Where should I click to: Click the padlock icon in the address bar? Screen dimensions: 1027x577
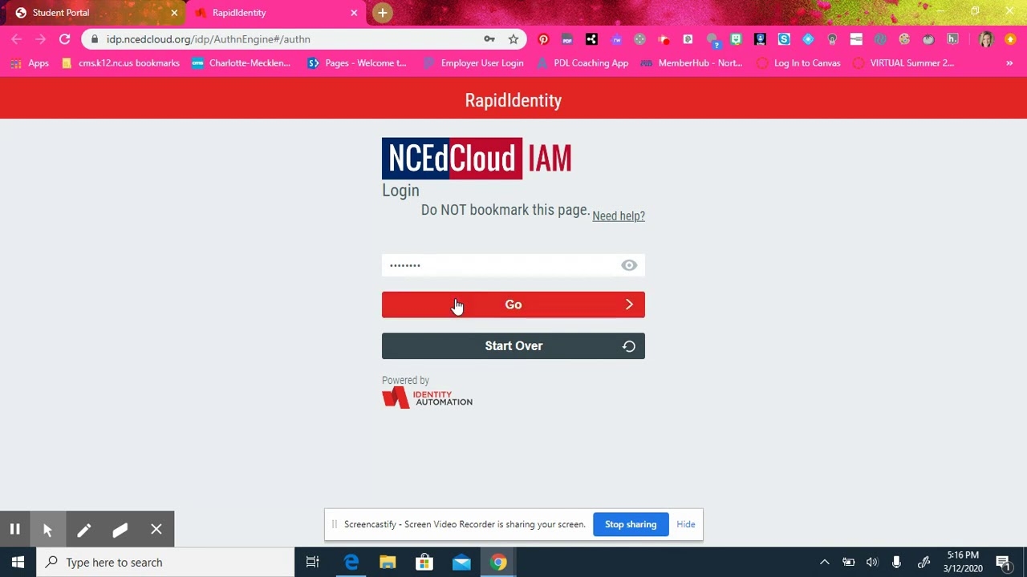(x=95, y=38)
